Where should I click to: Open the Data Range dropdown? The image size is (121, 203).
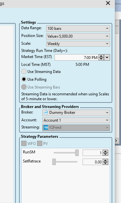[x=78, y=29]
